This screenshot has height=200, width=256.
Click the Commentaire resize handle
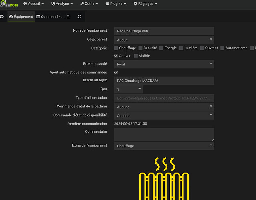point(213,140)
